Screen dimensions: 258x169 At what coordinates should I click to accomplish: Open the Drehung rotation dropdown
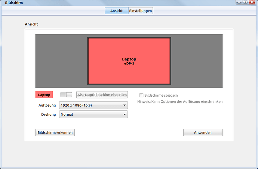tap(93, 115)
